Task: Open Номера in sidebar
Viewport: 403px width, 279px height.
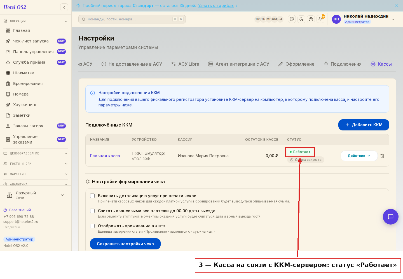Action: (x=36, y=94)
